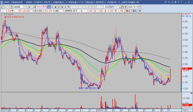Image resolution: width=193 pixels, height=112 pixels.
Task: Choose the 45 interval button
Action: pyautogui.click(x=92, y=7)
